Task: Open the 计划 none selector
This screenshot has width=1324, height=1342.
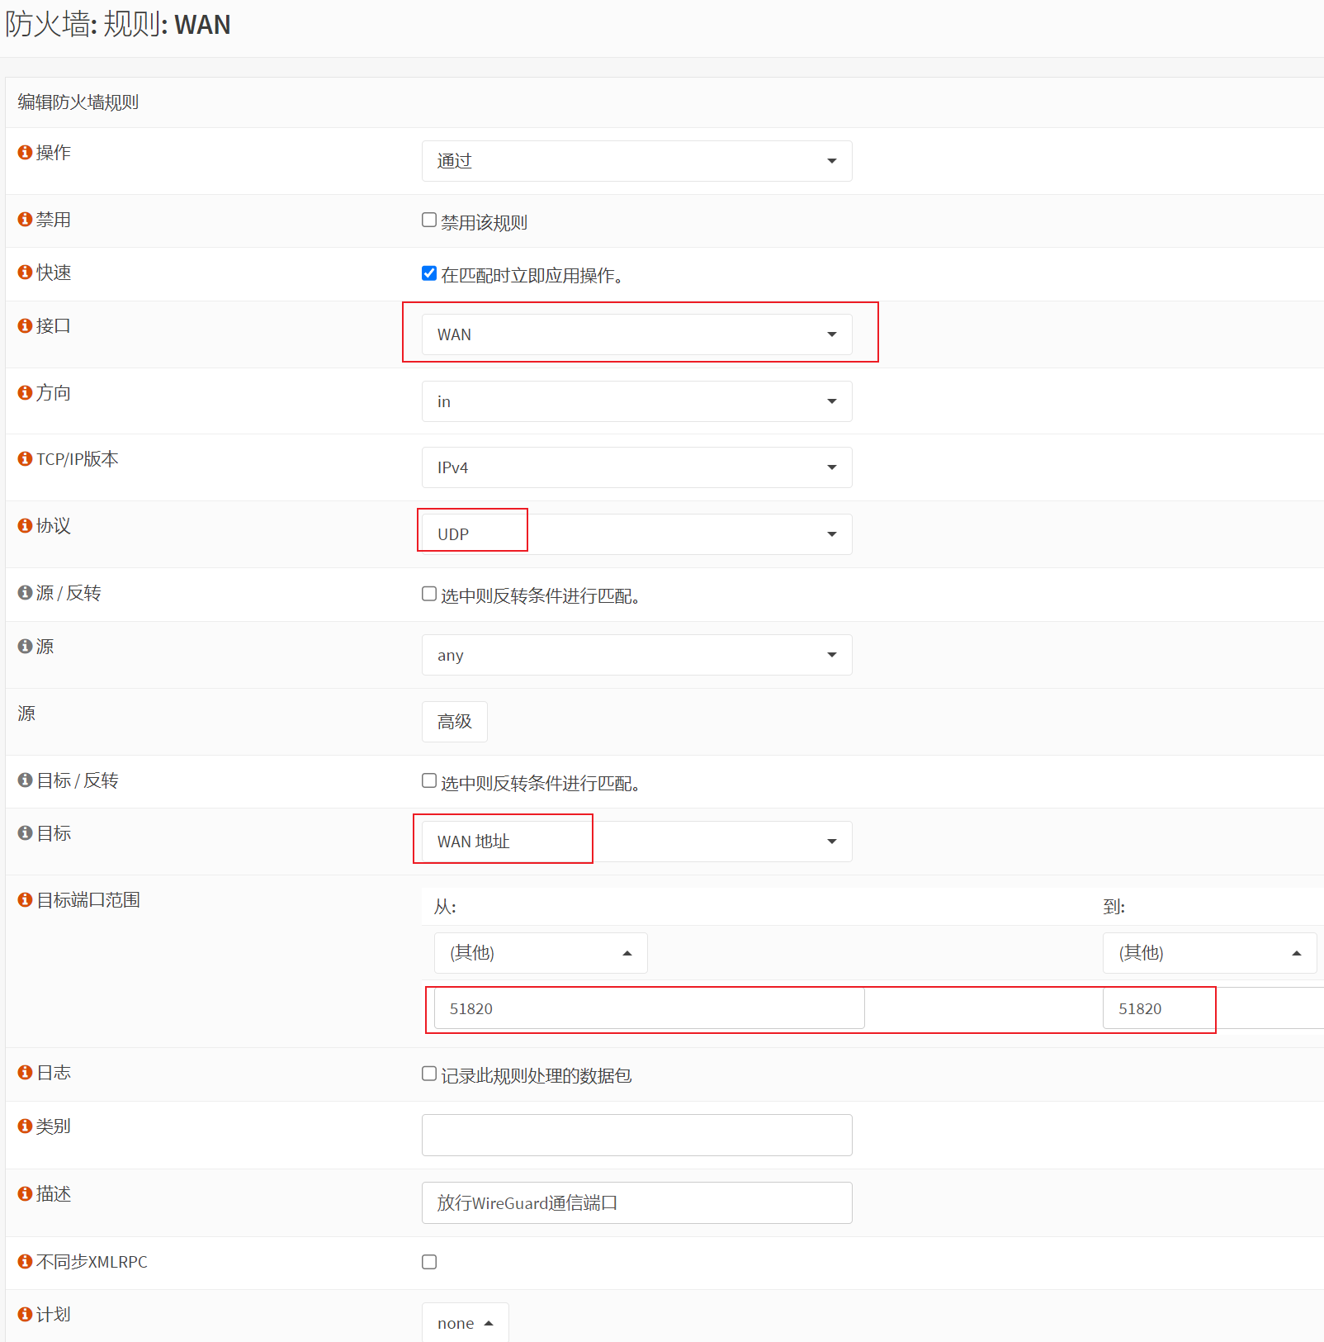Action: coord(465,1323)
